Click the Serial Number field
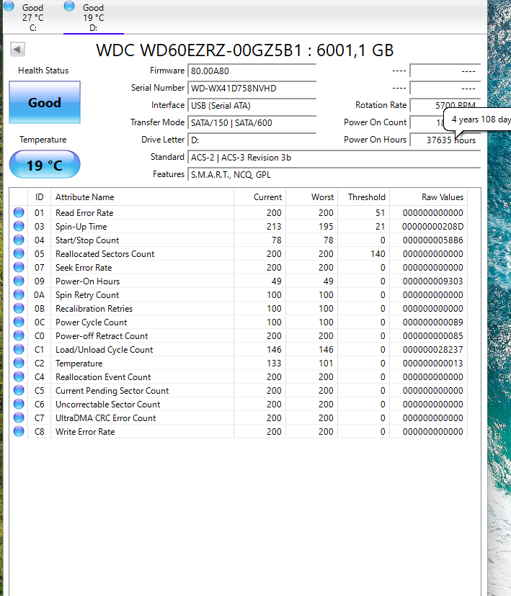 (252, 89)
